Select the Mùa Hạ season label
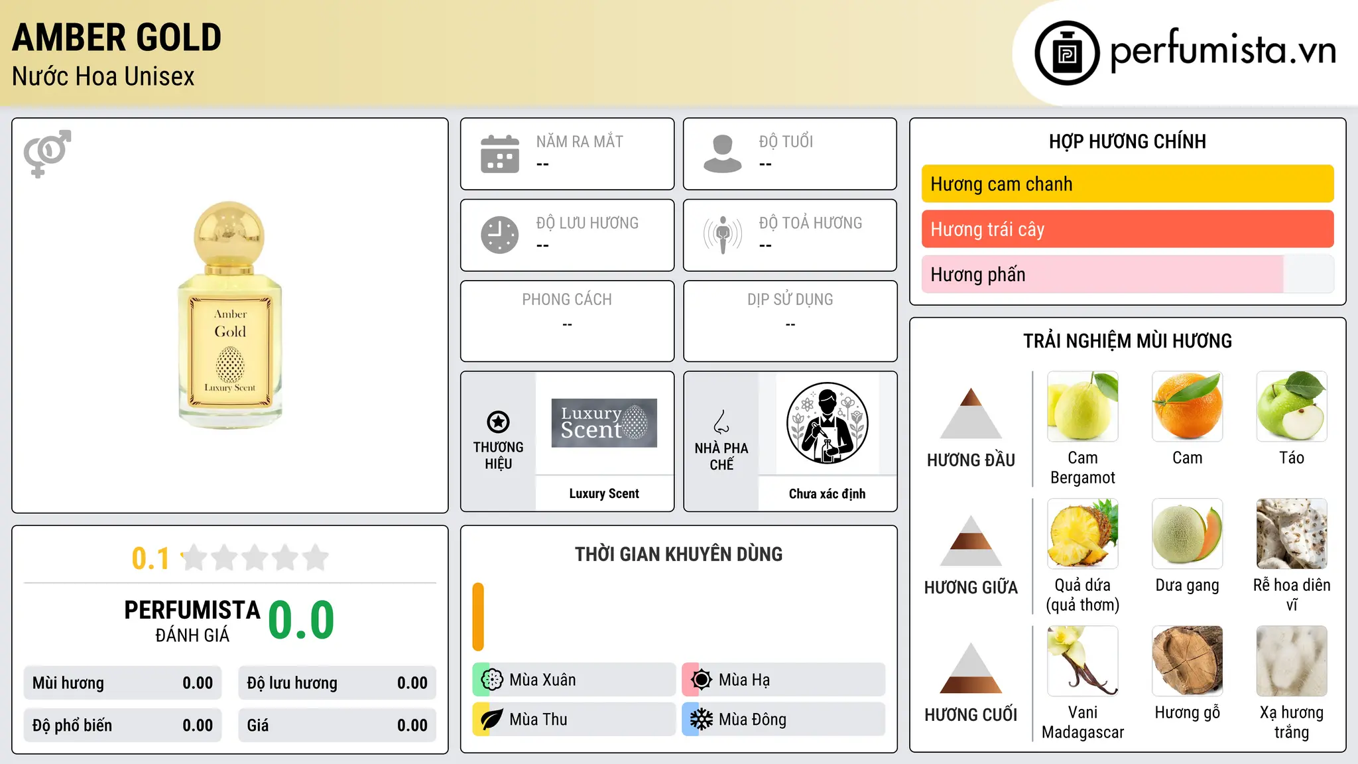The width and height of the screenshot is (1358, 764). (x=745, y=680)
